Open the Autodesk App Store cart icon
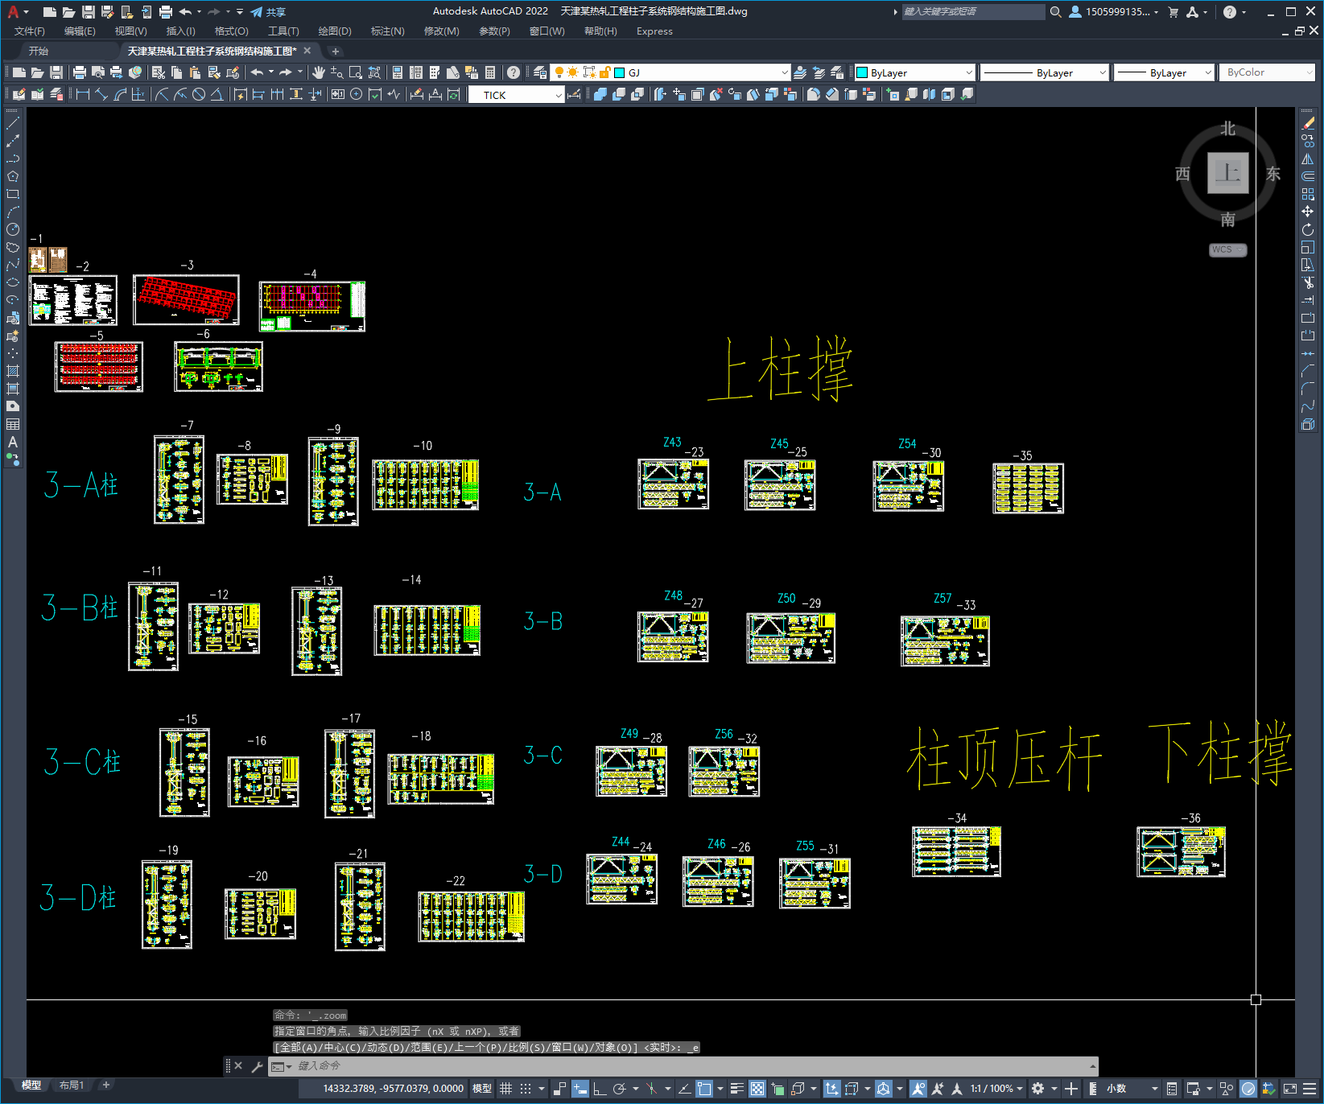Screen dimensions: 1324x1104 [x=1173, y=12]
